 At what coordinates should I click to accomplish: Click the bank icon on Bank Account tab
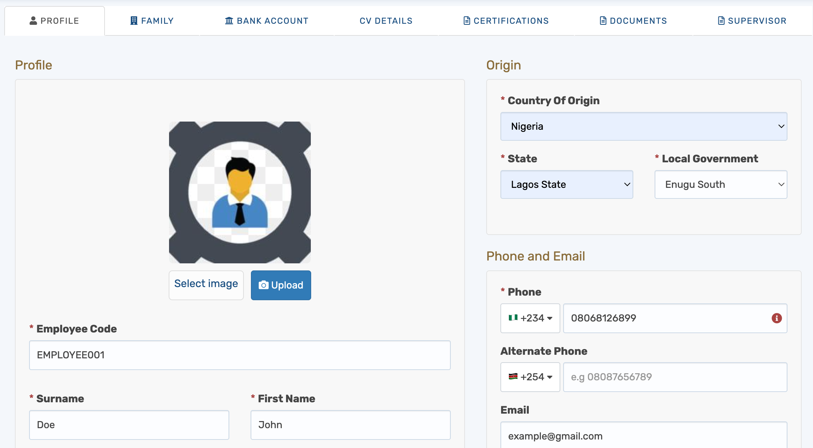[x=229, y=21]
